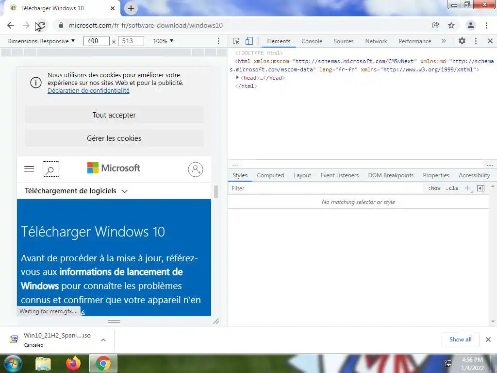
Task: Click the Chrome taskbar icon
Action: 103,363
